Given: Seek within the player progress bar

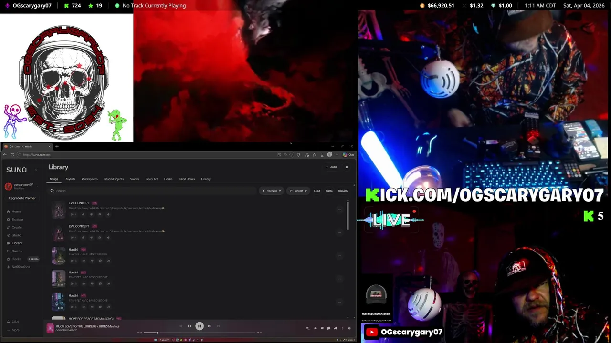Looking at the screenshot, I should [200, 333].
